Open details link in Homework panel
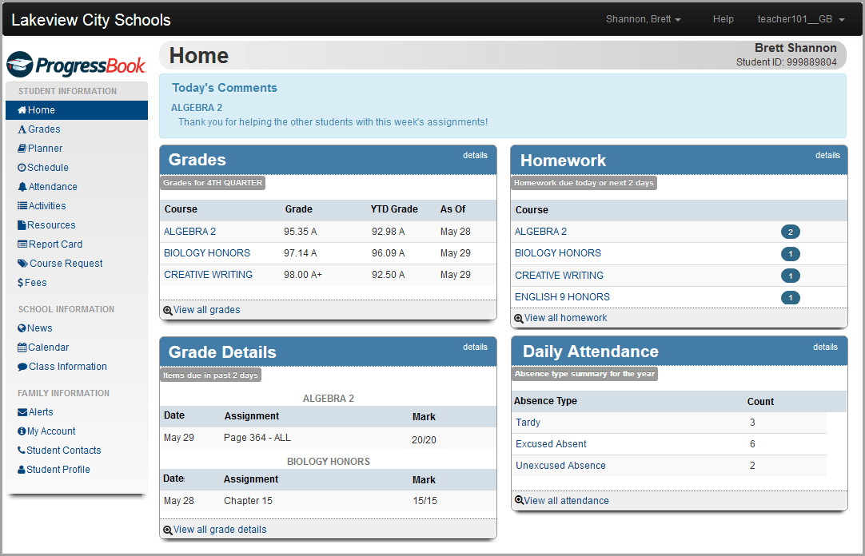 coord(827,156)
